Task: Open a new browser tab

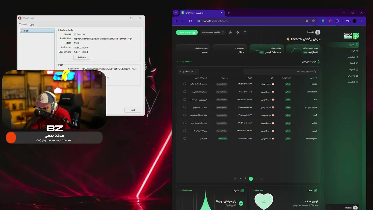Action: 228,13
